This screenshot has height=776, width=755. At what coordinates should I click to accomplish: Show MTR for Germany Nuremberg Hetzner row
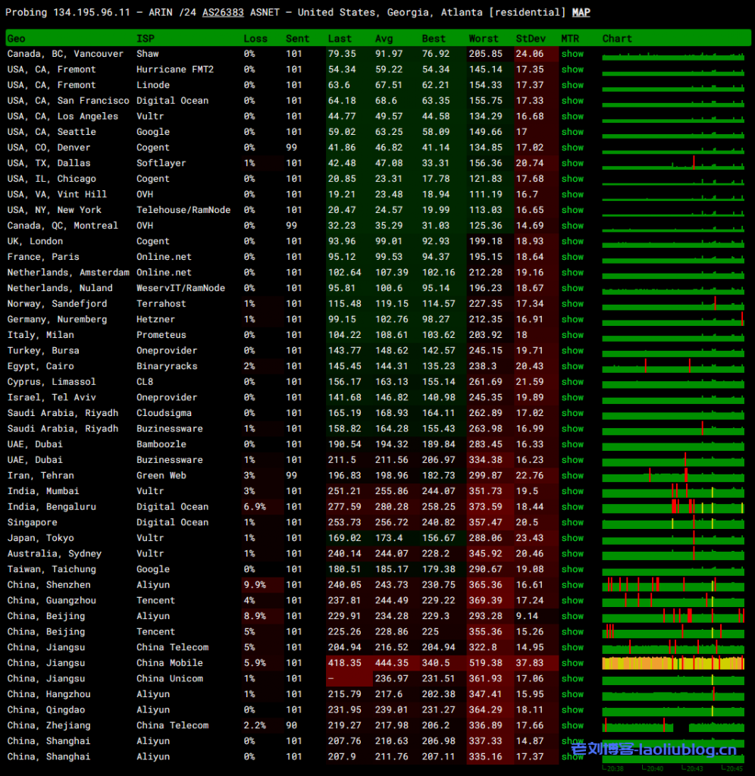point(572,319)
